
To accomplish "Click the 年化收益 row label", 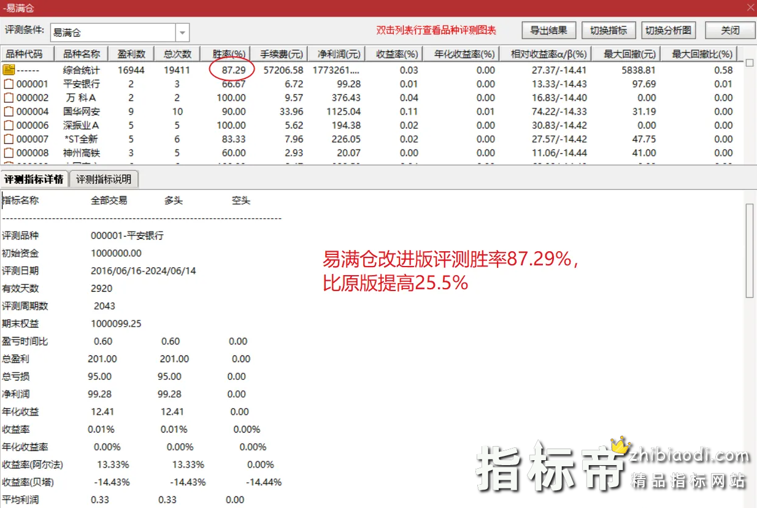I will tap(20, 412).
